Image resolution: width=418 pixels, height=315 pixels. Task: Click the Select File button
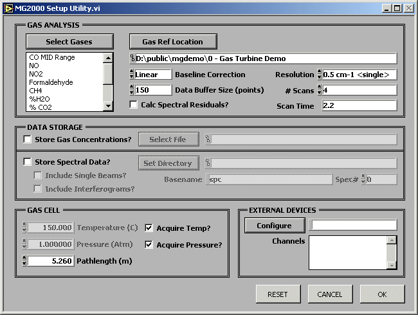pos(168,139)
